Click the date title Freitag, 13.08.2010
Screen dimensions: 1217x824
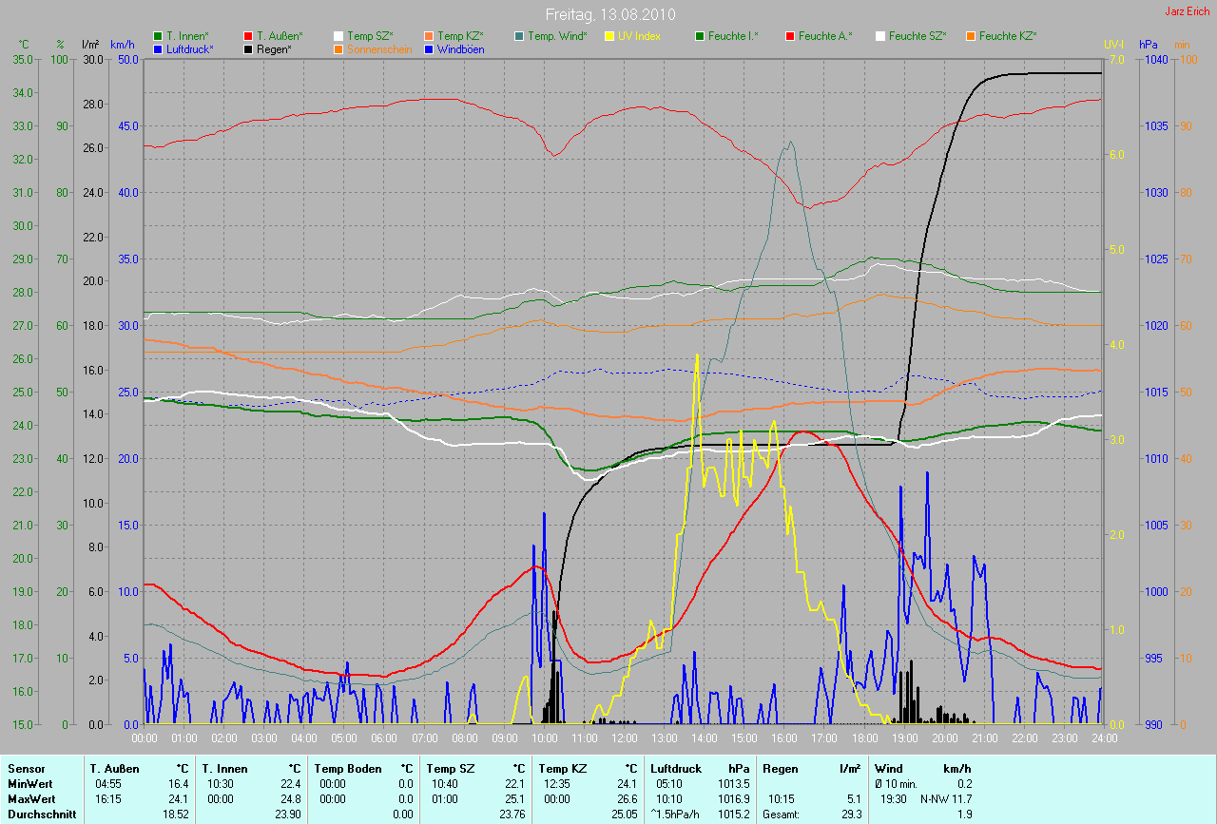tap(608, 14)
